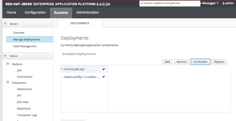Screen dimensions: 236x121
Task: Click the enabled checkmark for currencylab.war
Action: coord(104,69)
